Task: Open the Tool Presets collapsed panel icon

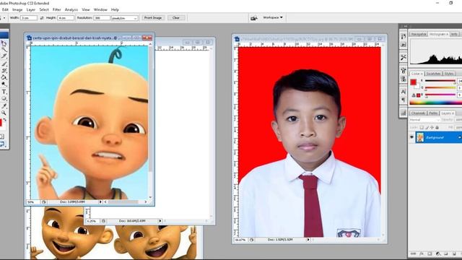Action: pyautogui.click(x=403, y=57)
